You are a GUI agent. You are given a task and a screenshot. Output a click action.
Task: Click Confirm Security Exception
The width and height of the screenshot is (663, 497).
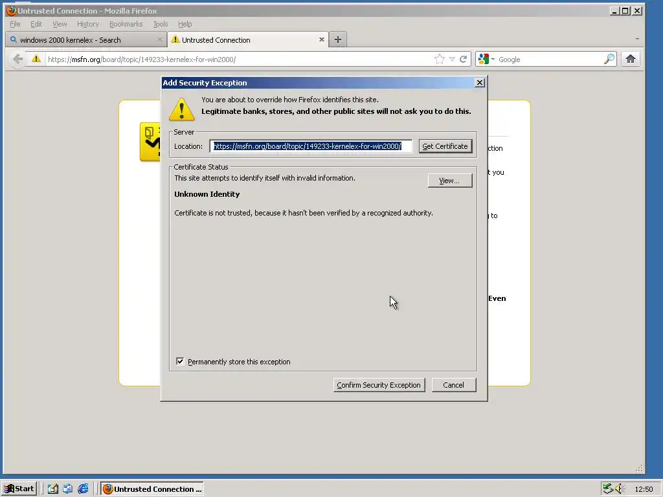(x=379, y=385)
